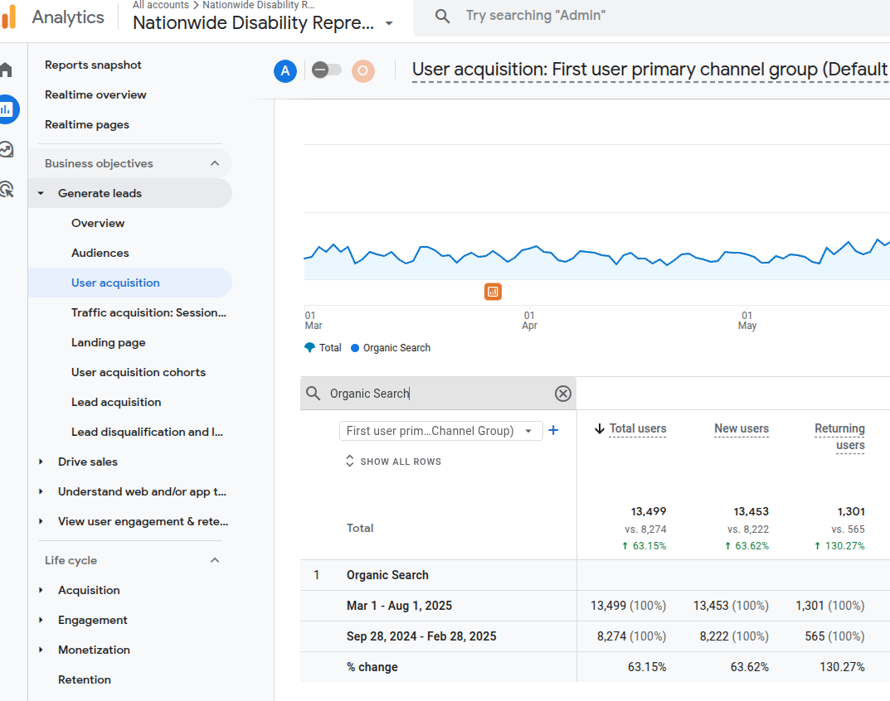Click the Organic Search table row

coord(595,575)
